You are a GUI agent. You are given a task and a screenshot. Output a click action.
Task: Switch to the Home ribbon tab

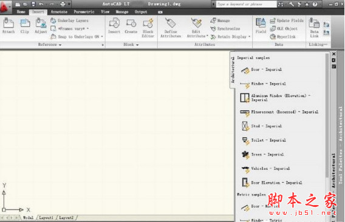(x=21, y=12)
